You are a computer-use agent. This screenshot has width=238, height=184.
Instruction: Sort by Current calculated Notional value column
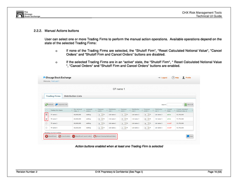pyautogui.click(x=184, y=110)
